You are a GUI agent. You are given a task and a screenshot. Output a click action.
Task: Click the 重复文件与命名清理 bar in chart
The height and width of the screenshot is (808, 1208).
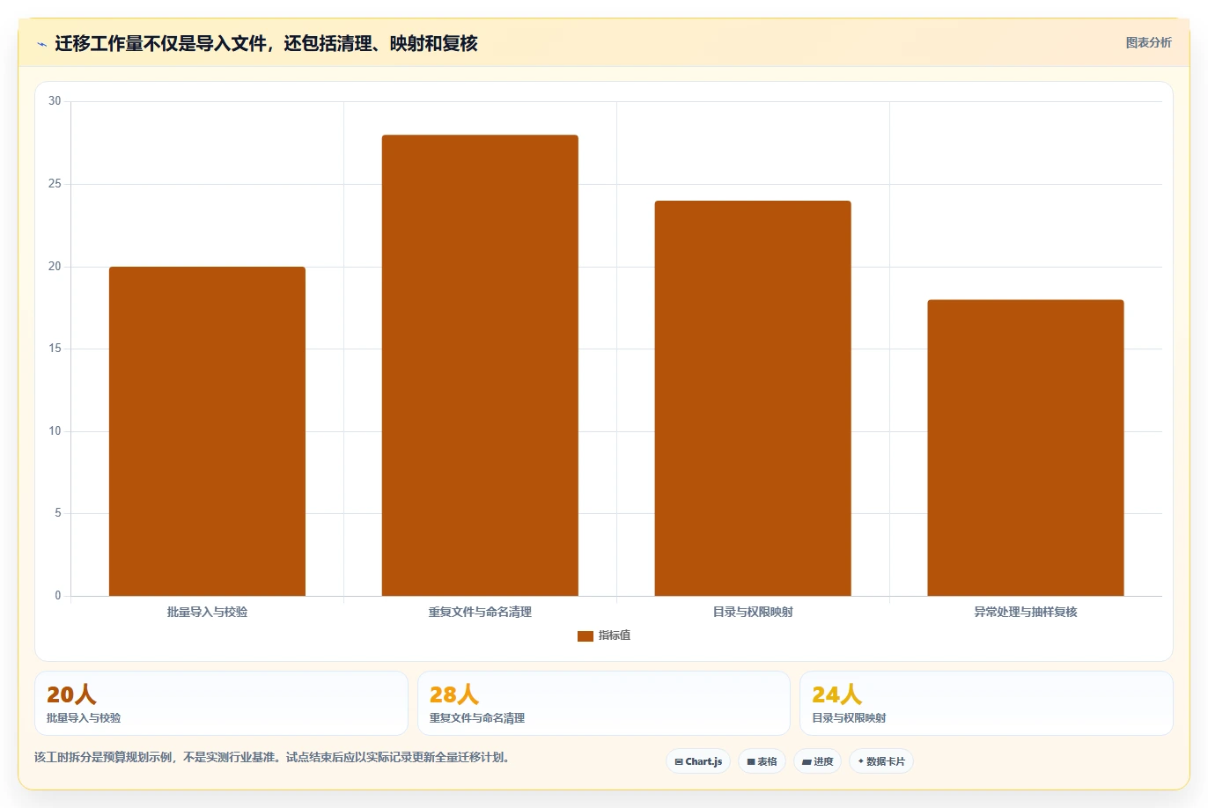click(x=480, y=365)
